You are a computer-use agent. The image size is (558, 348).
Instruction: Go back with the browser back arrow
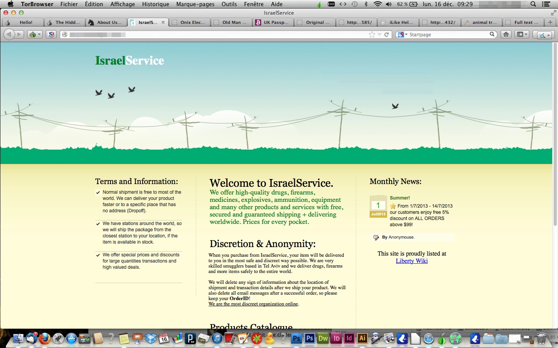pyautogui.click(x=9, y=34)
